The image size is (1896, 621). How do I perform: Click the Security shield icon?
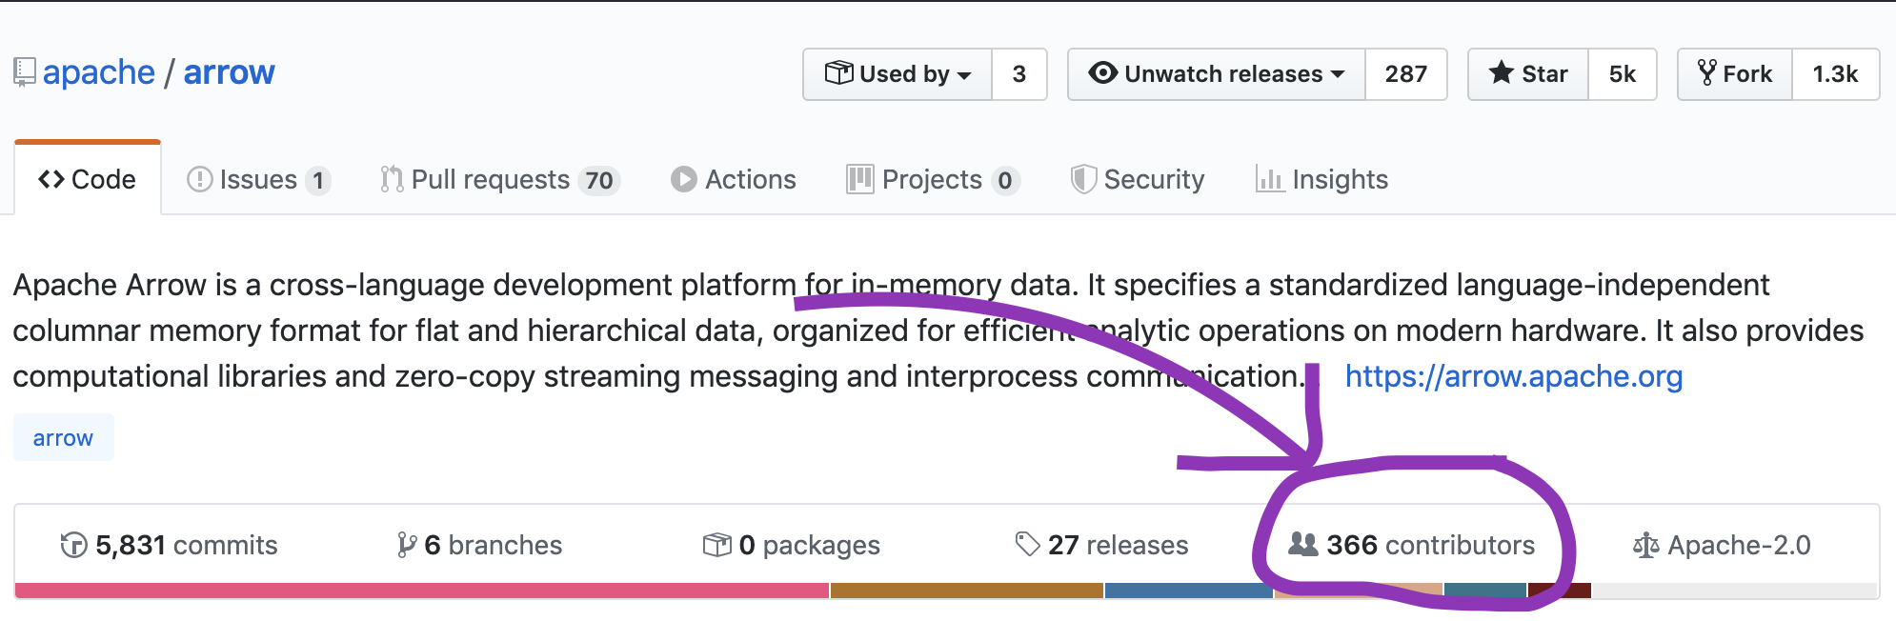click(1083, 179)
